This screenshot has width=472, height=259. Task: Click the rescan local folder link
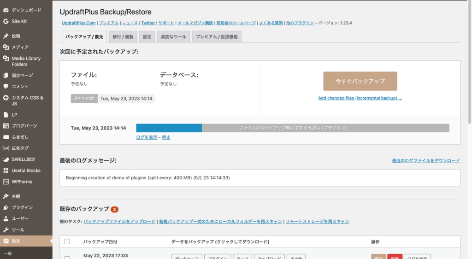[220, 221]
